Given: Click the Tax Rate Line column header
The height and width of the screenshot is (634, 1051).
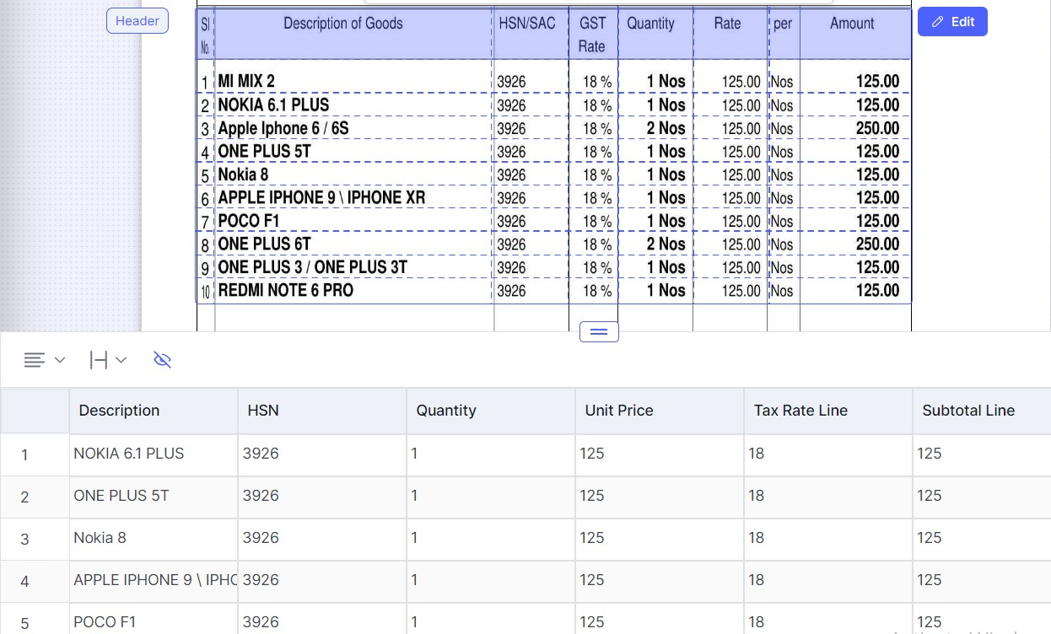Looking at the screenshot, I should coord(827,411).
